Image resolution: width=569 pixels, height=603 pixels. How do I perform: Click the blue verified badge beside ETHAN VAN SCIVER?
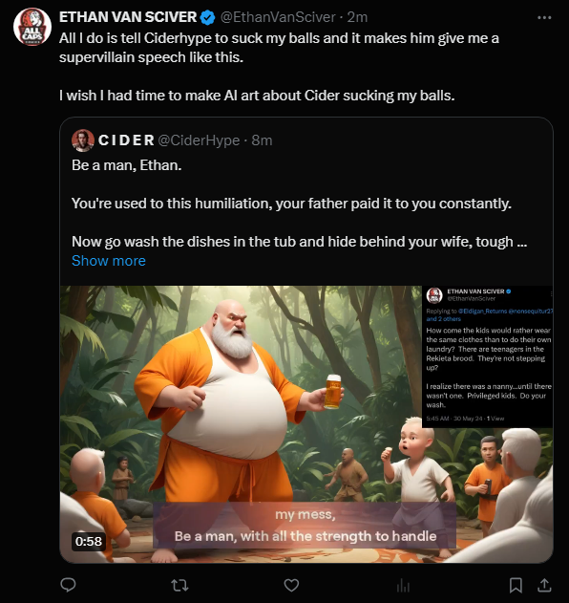point(208,17)
